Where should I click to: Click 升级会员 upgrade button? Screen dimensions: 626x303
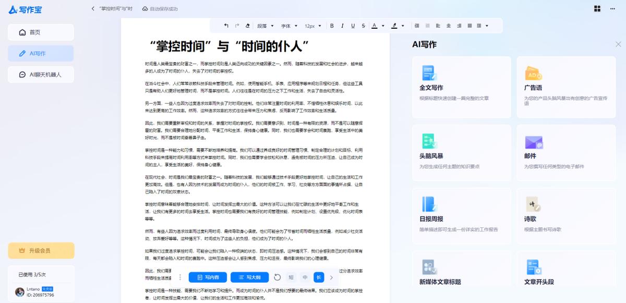coord(41,250)
